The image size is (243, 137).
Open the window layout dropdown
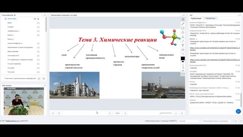click(218, 121)
